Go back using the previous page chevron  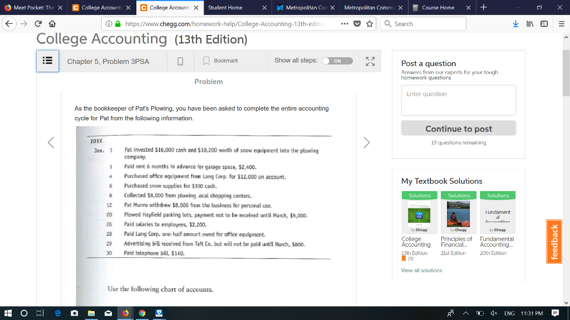point(51,143)
